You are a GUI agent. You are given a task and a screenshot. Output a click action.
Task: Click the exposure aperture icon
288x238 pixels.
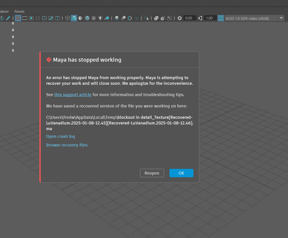tap(180, 18)
